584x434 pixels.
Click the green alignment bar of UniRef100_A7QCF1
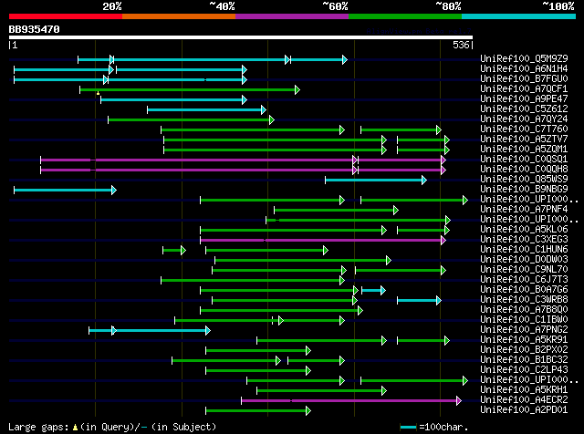click(190, 89)
